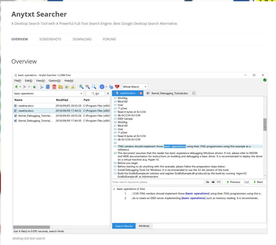Open the View(V) menu

40,81
